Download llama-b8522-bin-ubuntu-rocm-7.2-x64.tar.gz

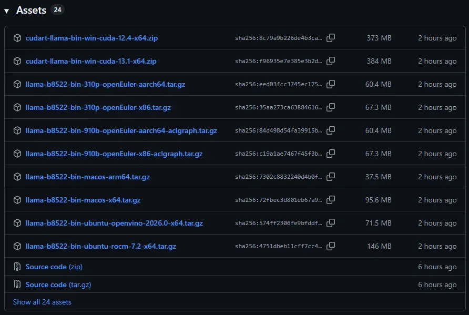(100, 246)
